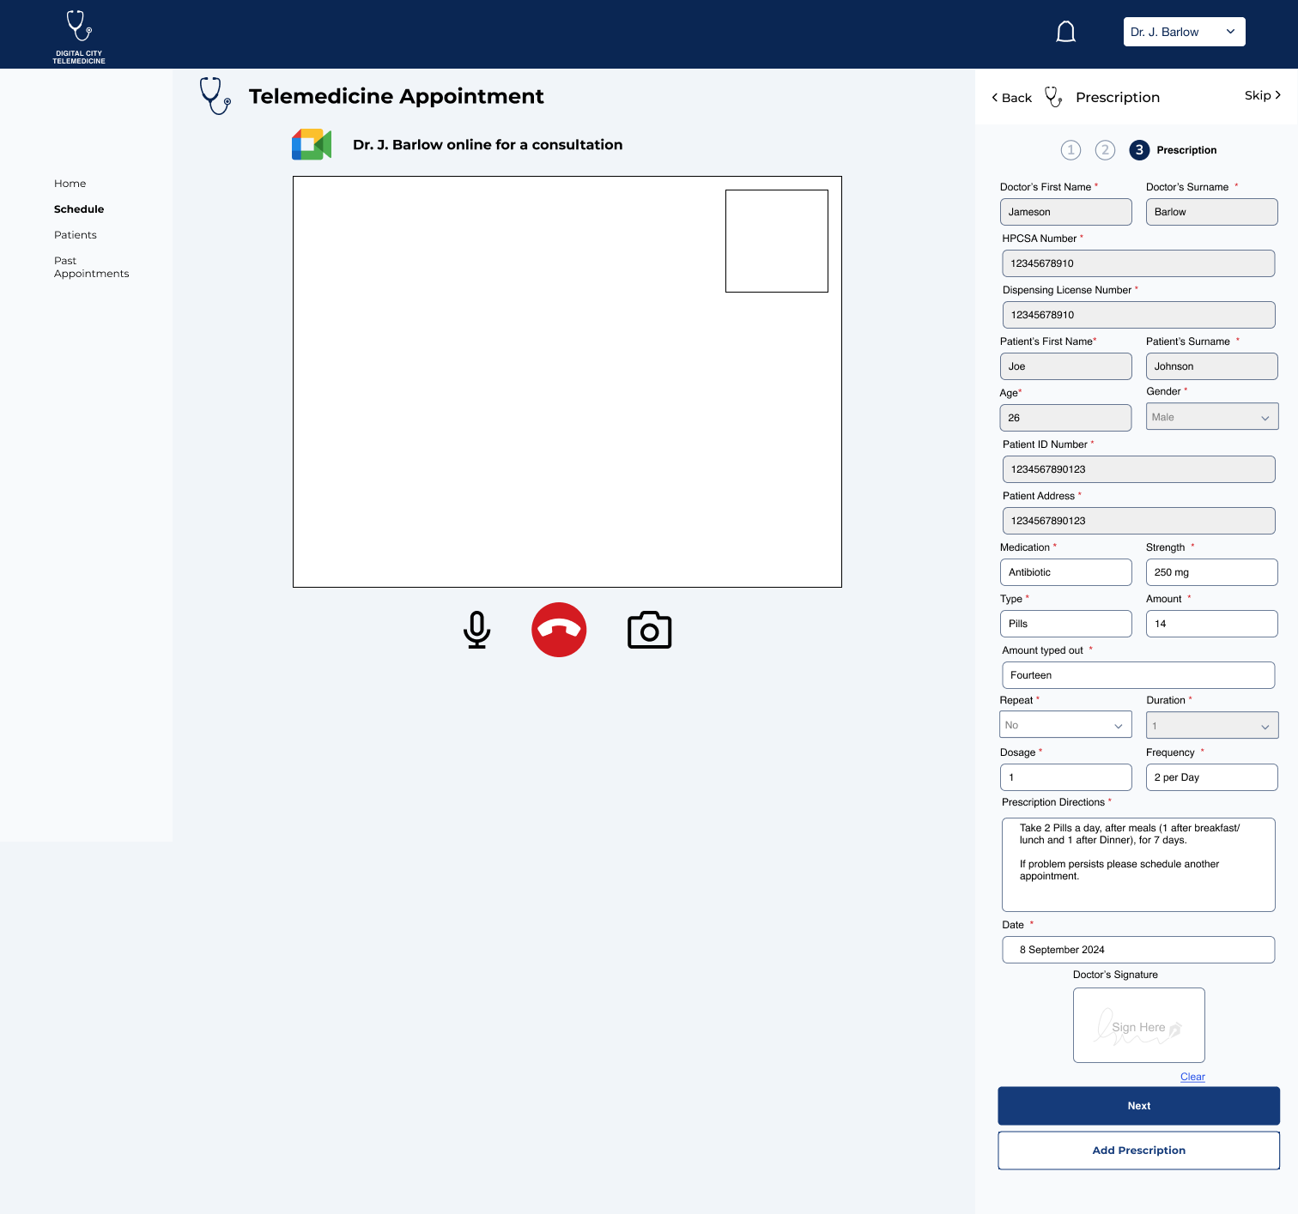Click the Medication input field
Screen dimensions: 1298x1214
click(x=1065, y=572)
